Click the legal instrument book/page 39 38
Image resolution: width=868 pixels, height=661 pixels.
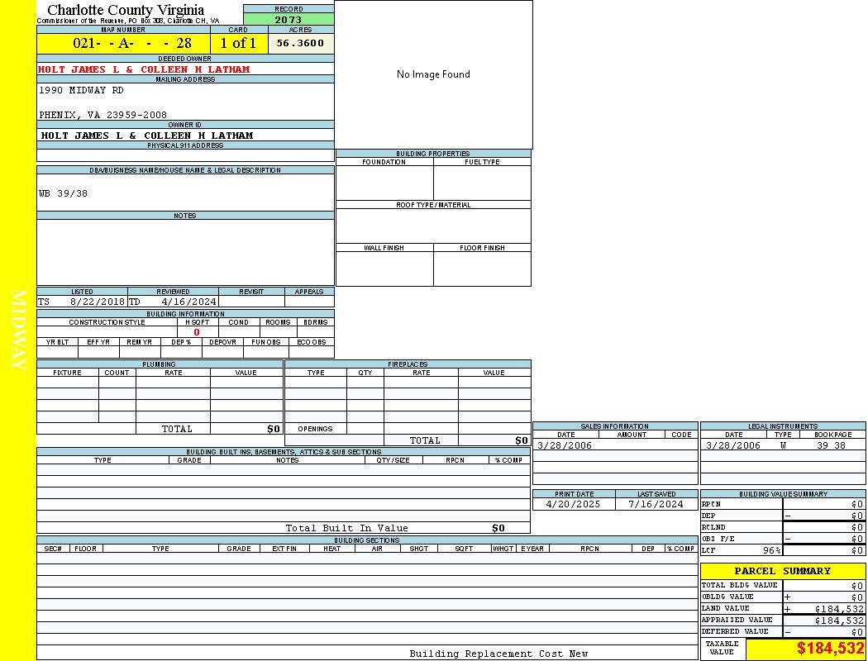coord(831,445)
